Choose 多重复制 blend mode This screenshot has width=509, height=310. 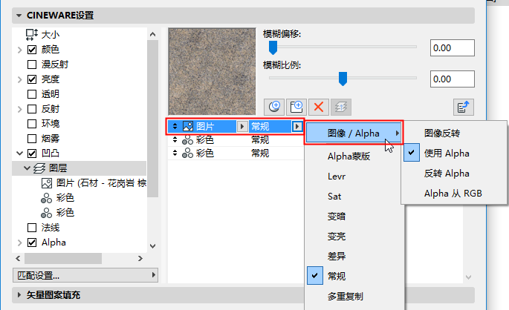[346, 297]
